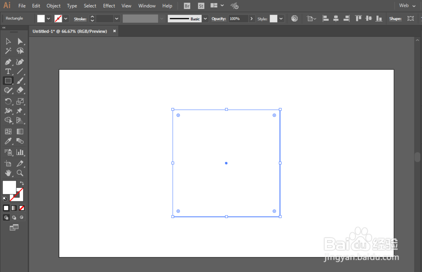Set paint mode to None
This screenshot has width=422, height=272.
point(22,208)
